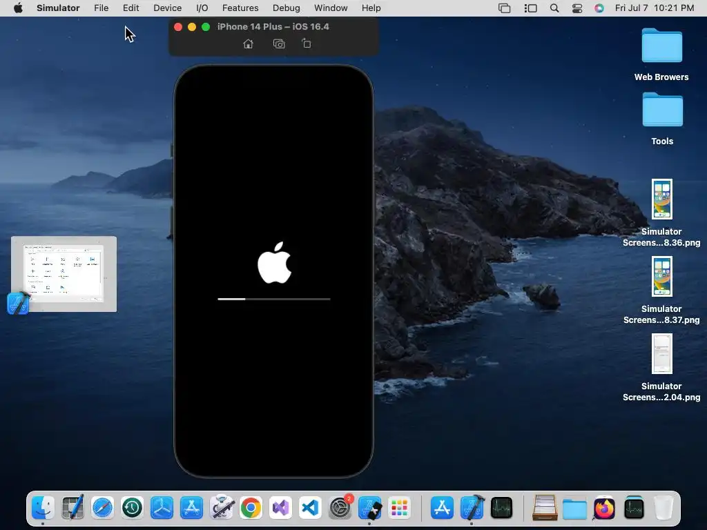This screenshot has width=707, height=530.
Task: Open System Preferences with red badge in Dock
Action: click(x=340, y=508)
